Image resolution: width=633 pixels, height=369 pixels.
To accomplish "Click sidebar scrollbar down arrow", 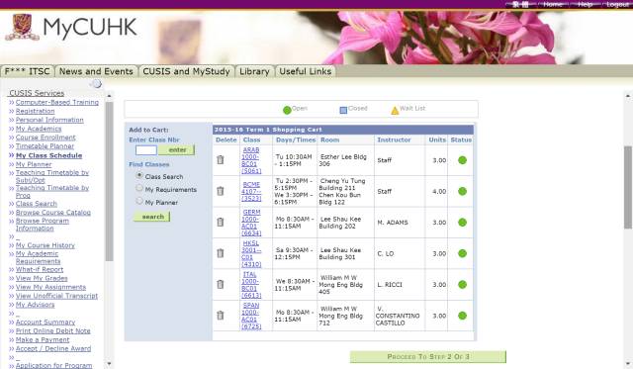I will [x=109, y=364].
